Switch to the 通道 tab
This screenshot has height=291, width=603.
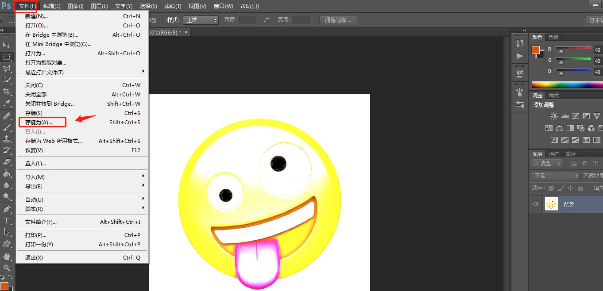(x=553, y=154)
